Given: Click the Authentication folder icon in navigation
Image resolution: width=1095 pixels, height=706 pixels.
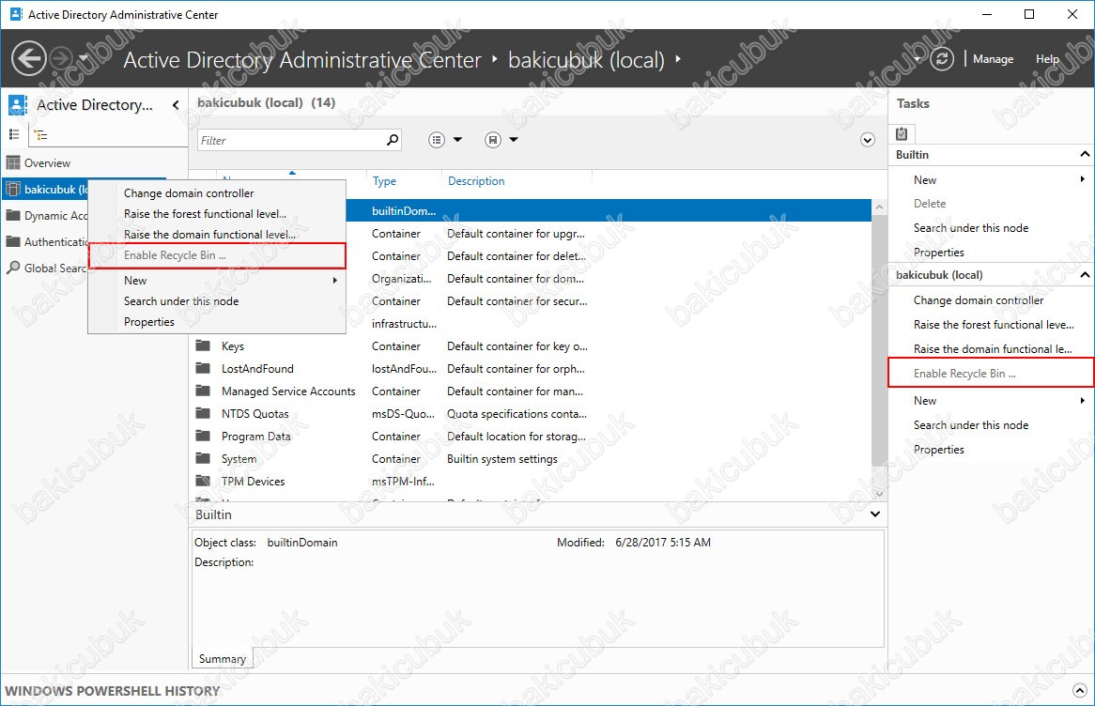Looking at the screenshot, I should pos(12,241).
